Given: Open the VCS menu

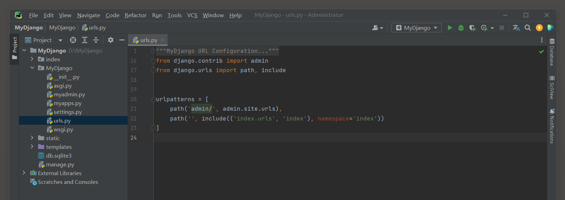Looking at the screenshot, I should point(192,15).
